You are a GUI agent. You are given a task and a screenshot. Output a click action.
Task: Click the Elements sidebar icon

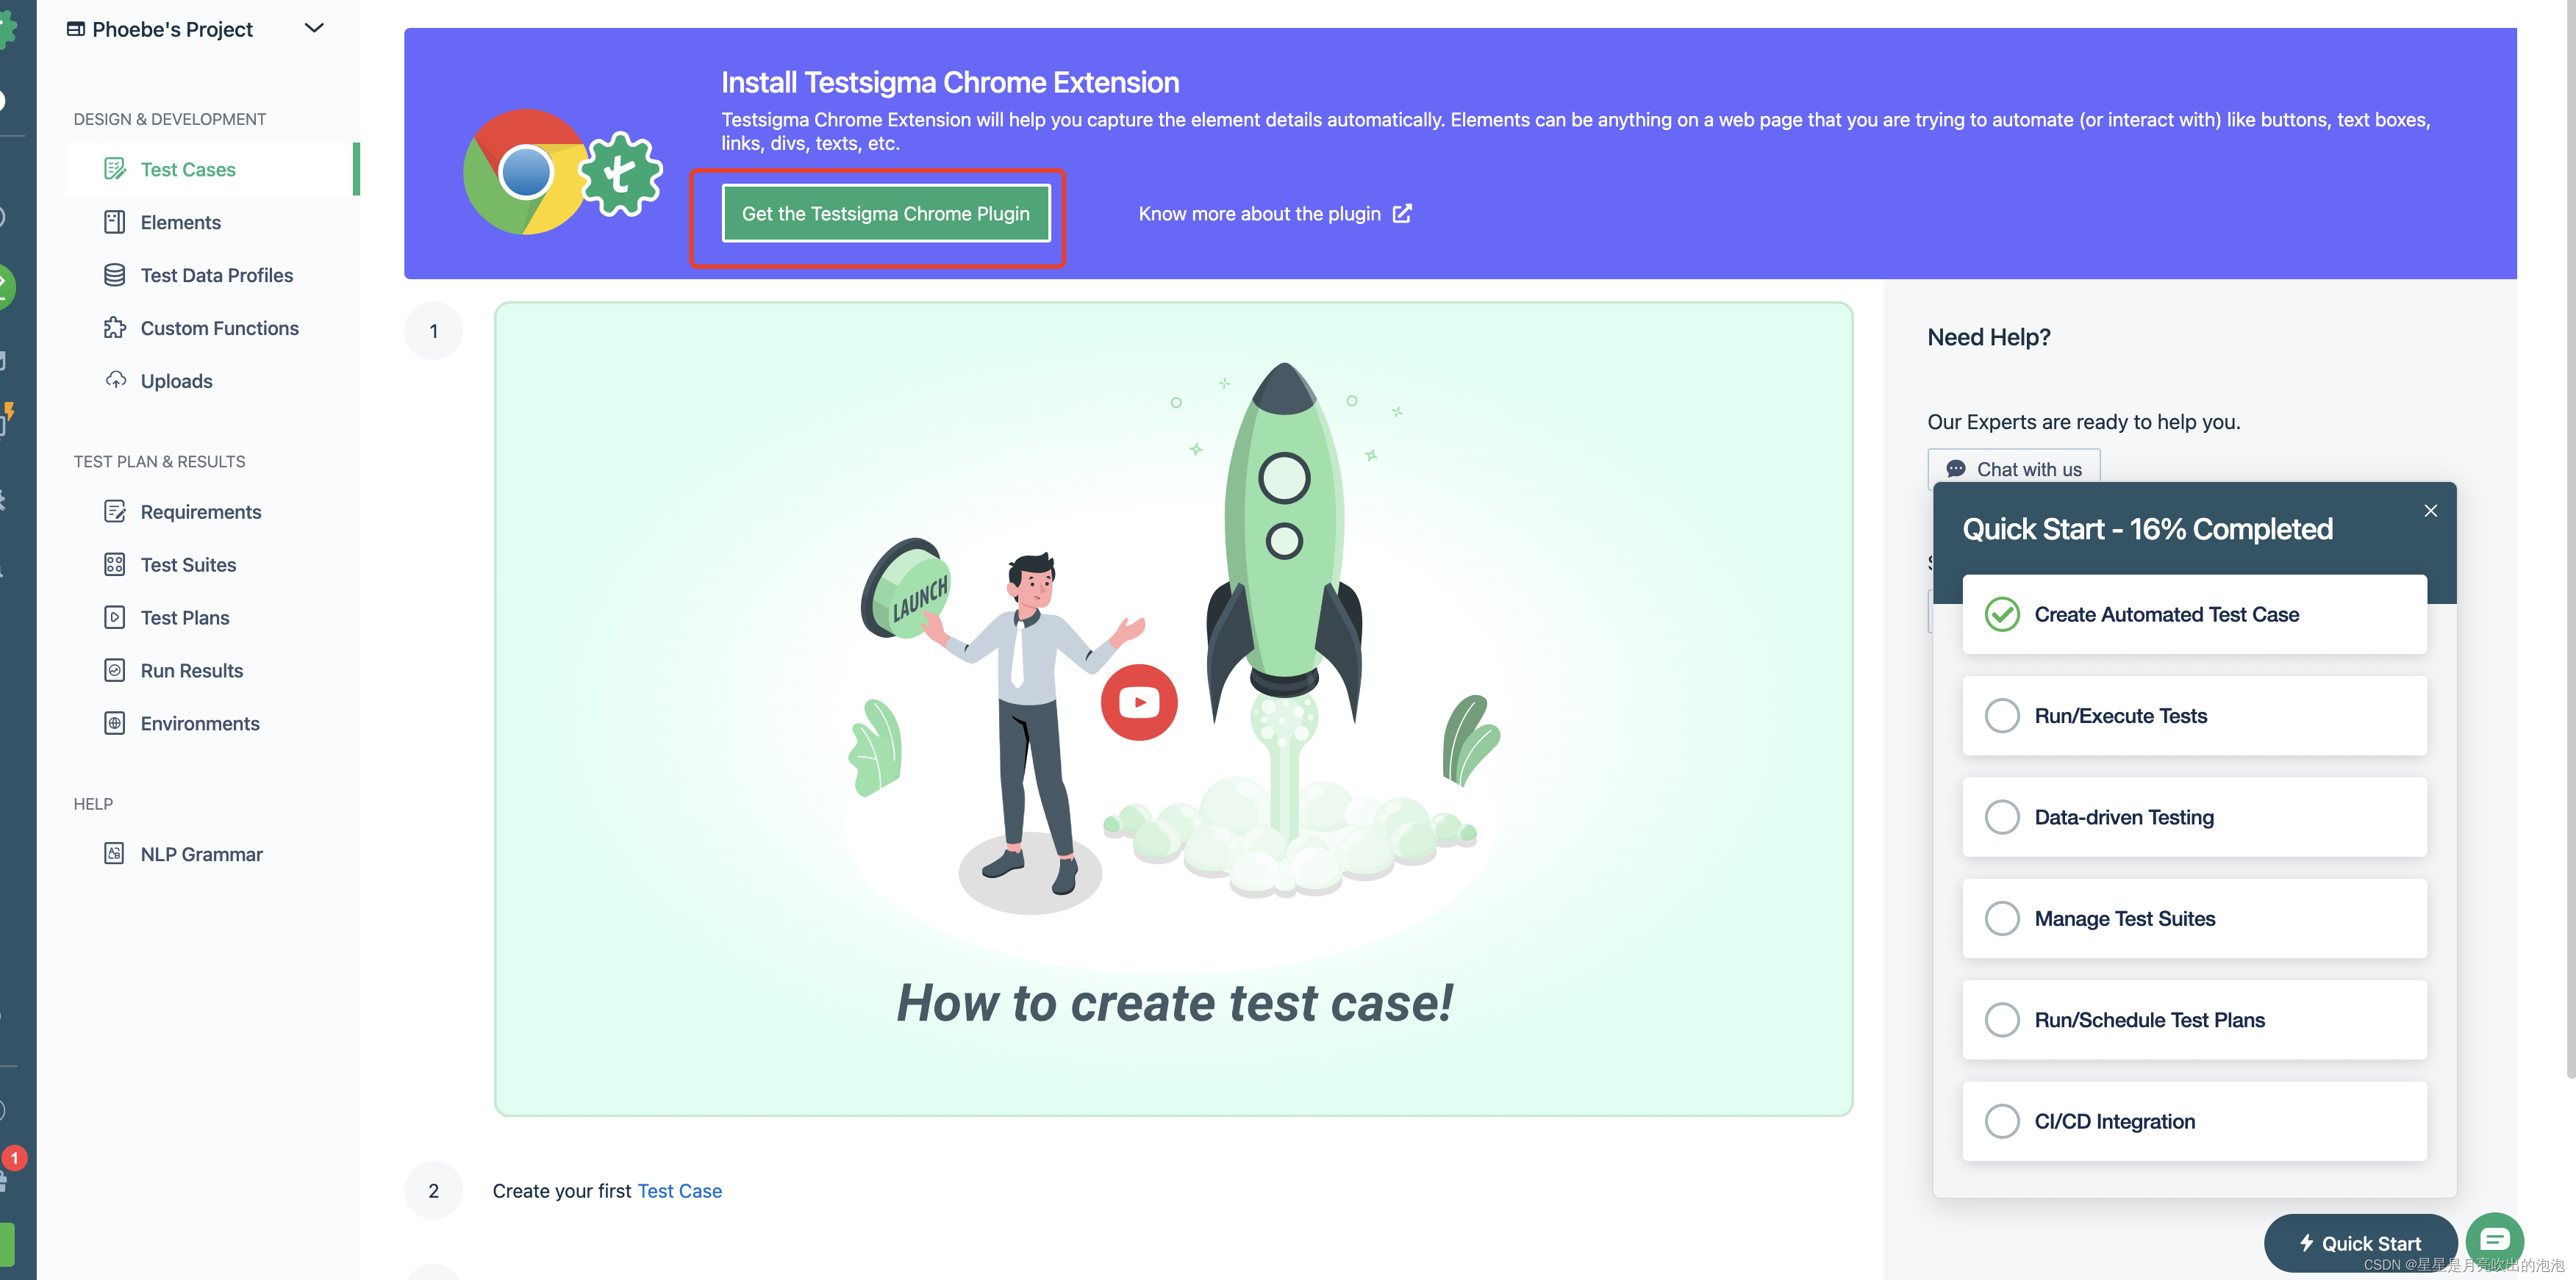pos(115,222)
